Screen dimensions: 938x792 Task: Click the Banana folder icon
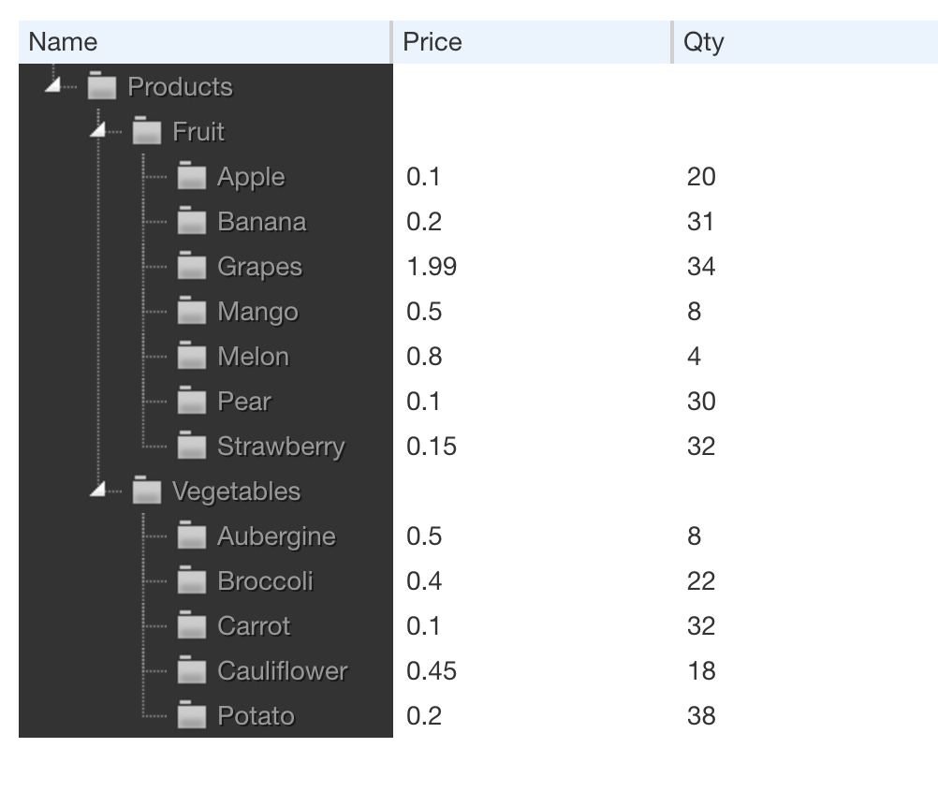tap(191, 220)
